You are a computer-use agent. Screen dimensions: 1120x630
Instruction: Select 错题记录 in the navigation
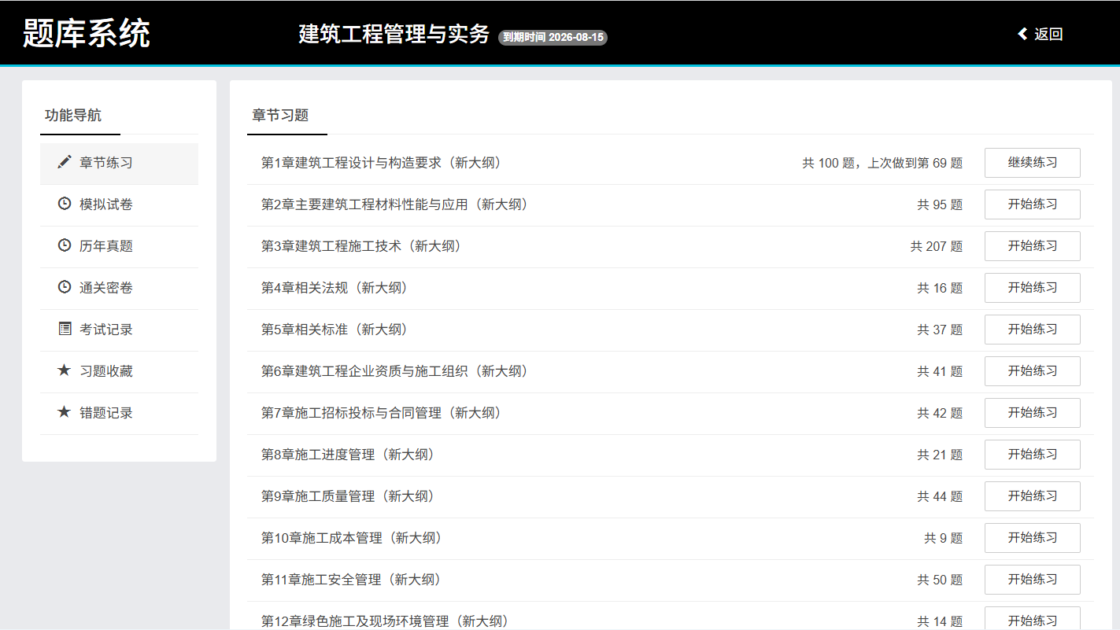[x=106, y=413]
